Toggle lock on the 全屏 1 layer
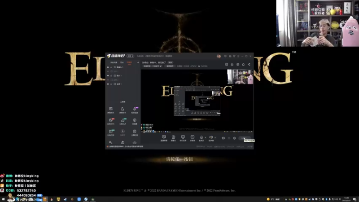 pos(111,84)
